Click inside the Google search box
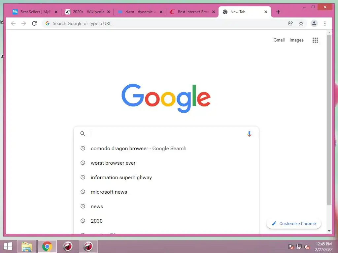Image resolution: width=338 pixels, height=253 pixels. pos(166,134)
